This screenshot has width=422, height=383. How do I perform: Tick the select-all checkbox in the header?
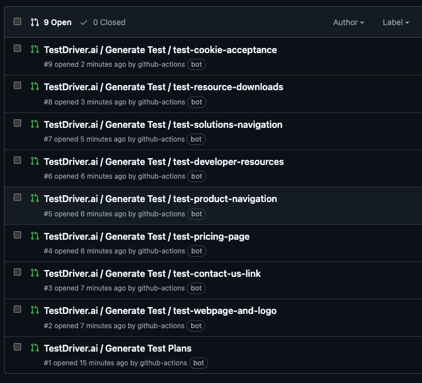click(18, 22)
